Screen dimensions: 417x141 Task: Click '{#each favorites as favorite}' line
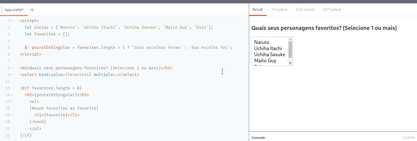tap(64, 108)
